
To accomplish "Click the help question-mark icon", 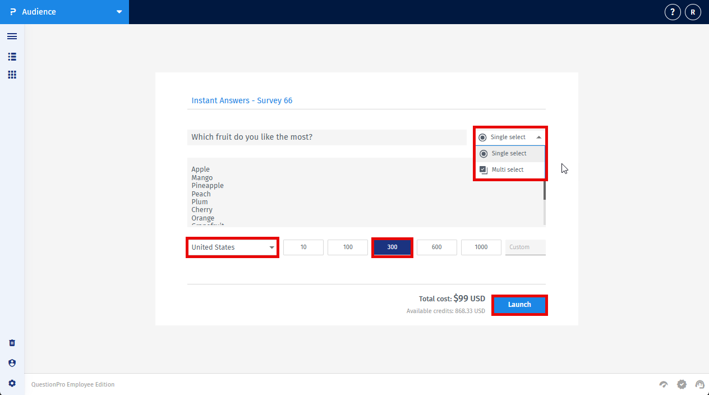I will tap(672, 11).
